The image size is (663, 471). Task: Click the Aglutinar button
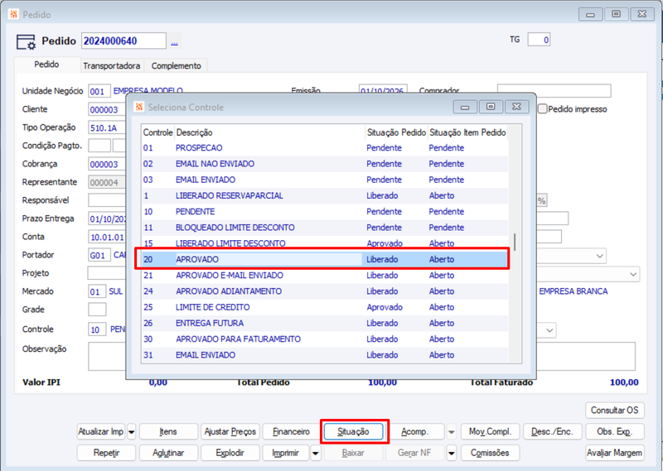[168, 453]
